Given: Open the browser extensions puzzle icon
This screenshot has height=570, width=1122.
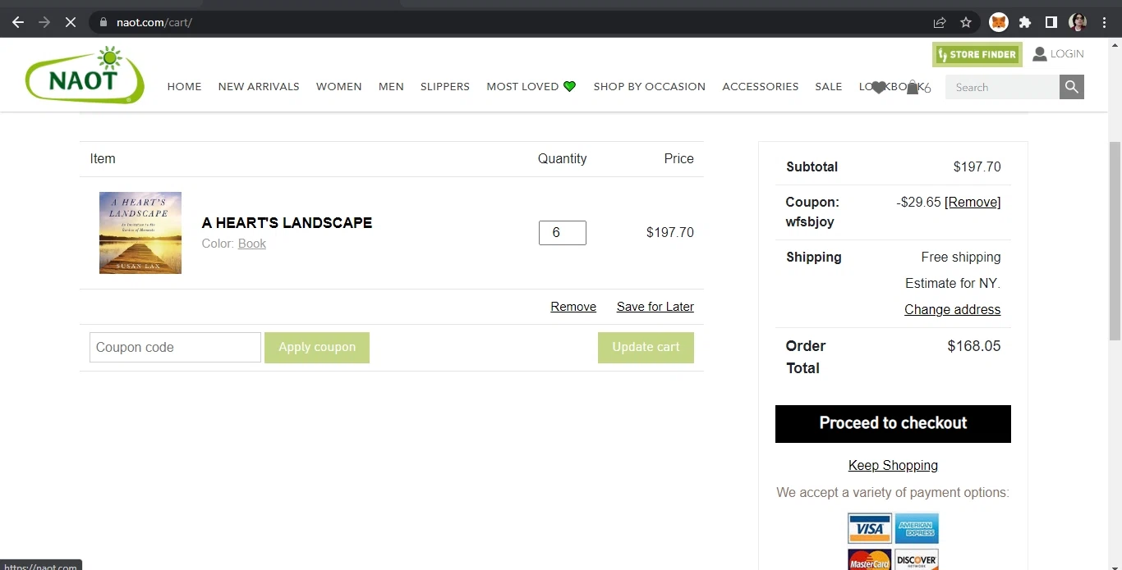Looking at the screenshot, I should (x=1025, y=22).
